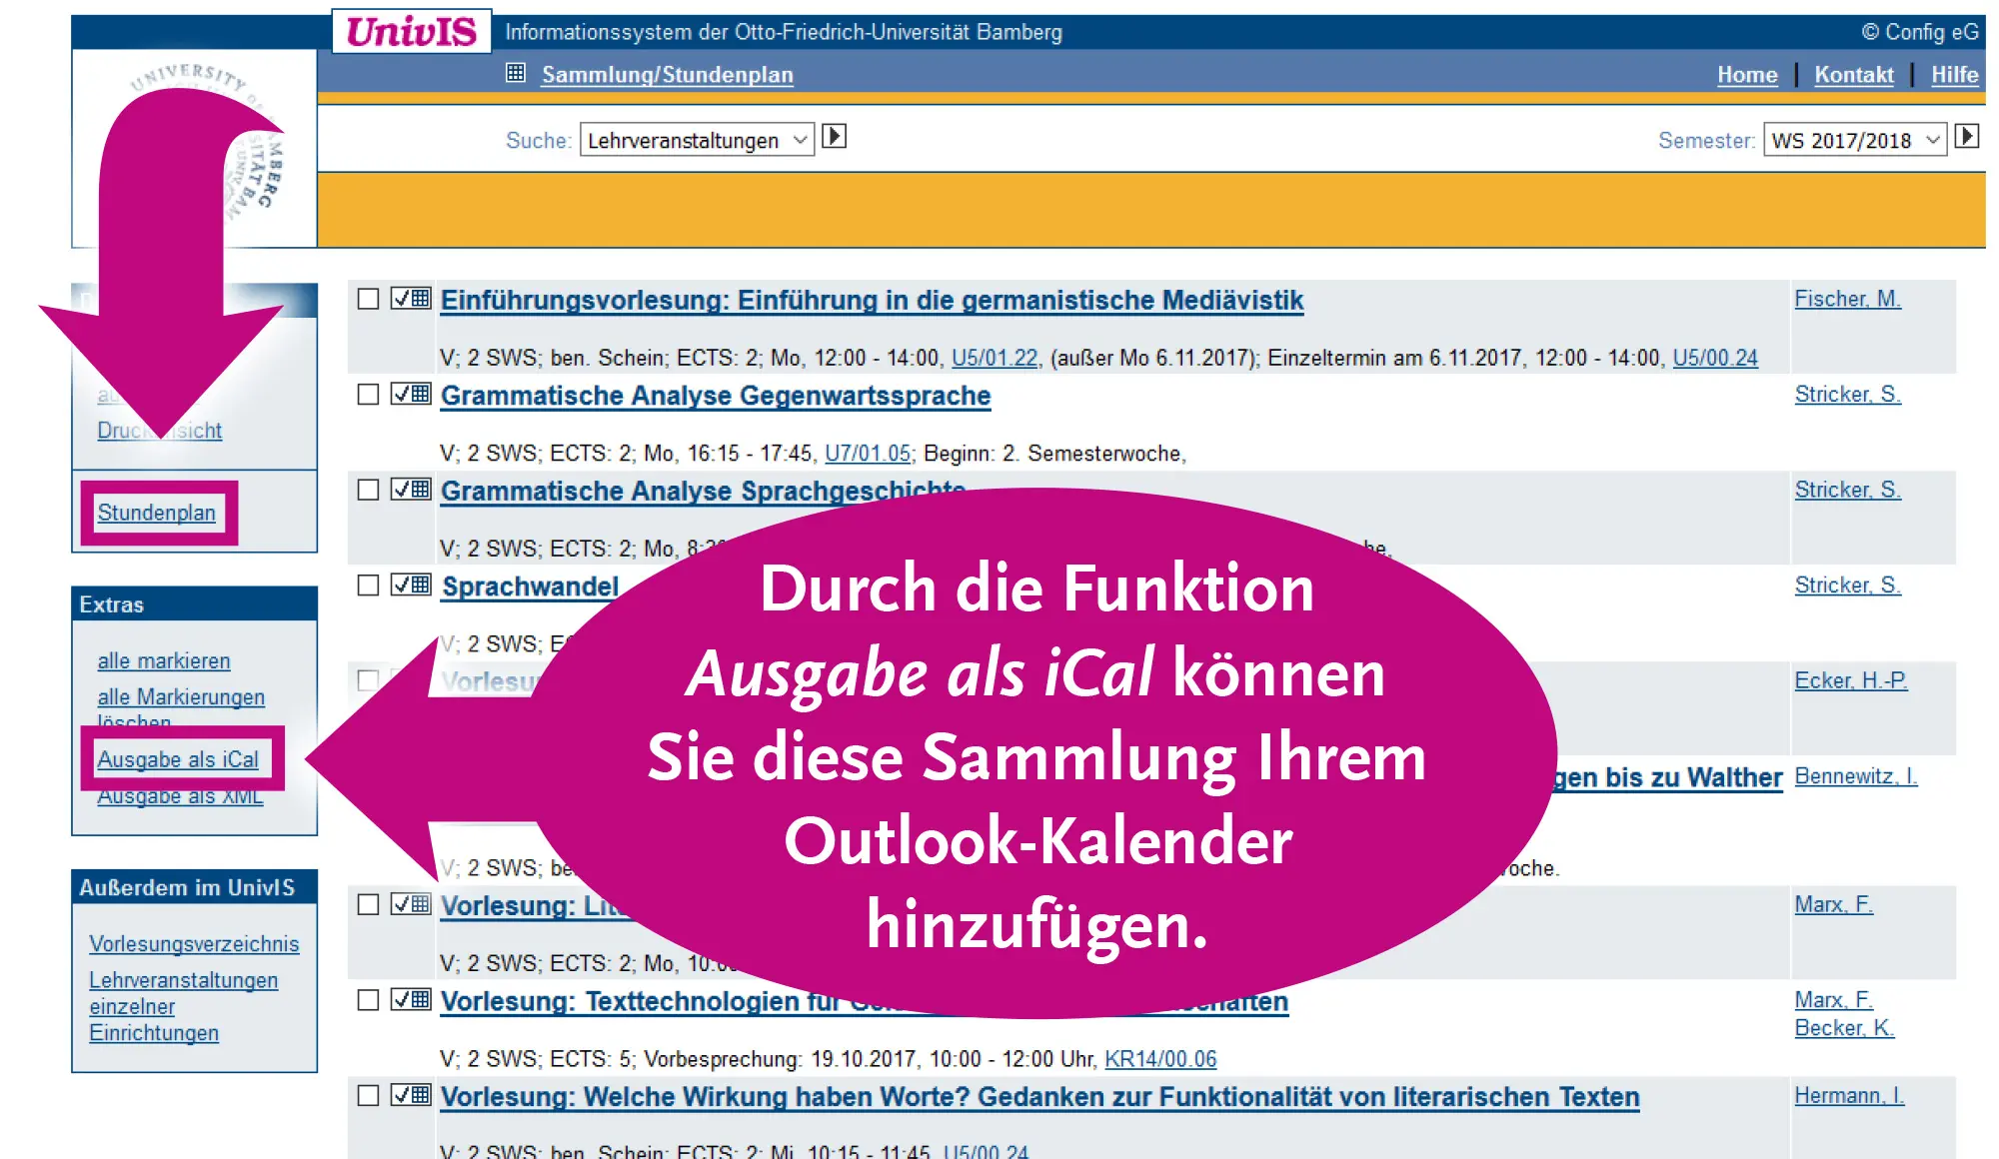This screenshot has height=1159, width=1999.
Task: Open room U7/01.05 link
Action: pos(868,454)
